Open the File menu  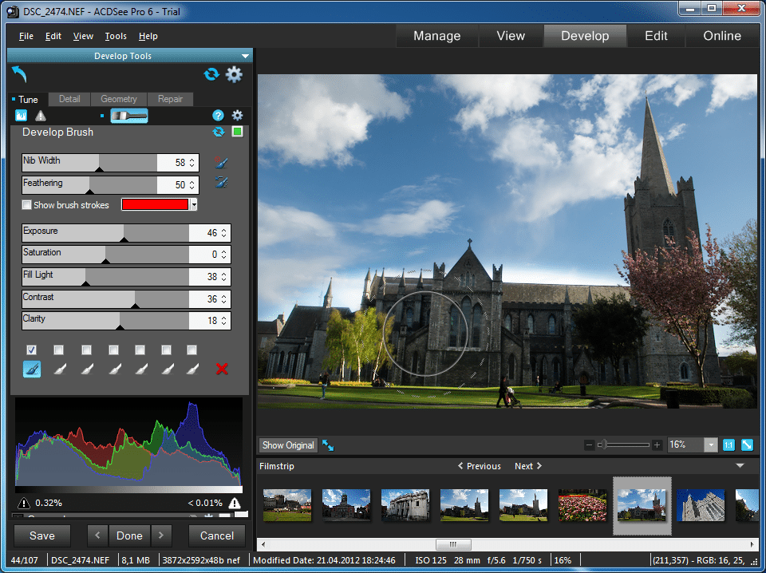tap(26, 36)
